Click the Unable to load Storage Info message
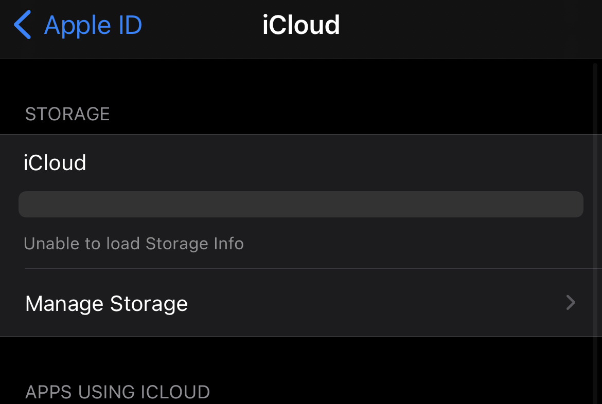The image size is (602, 404). (x=134, y=244)
